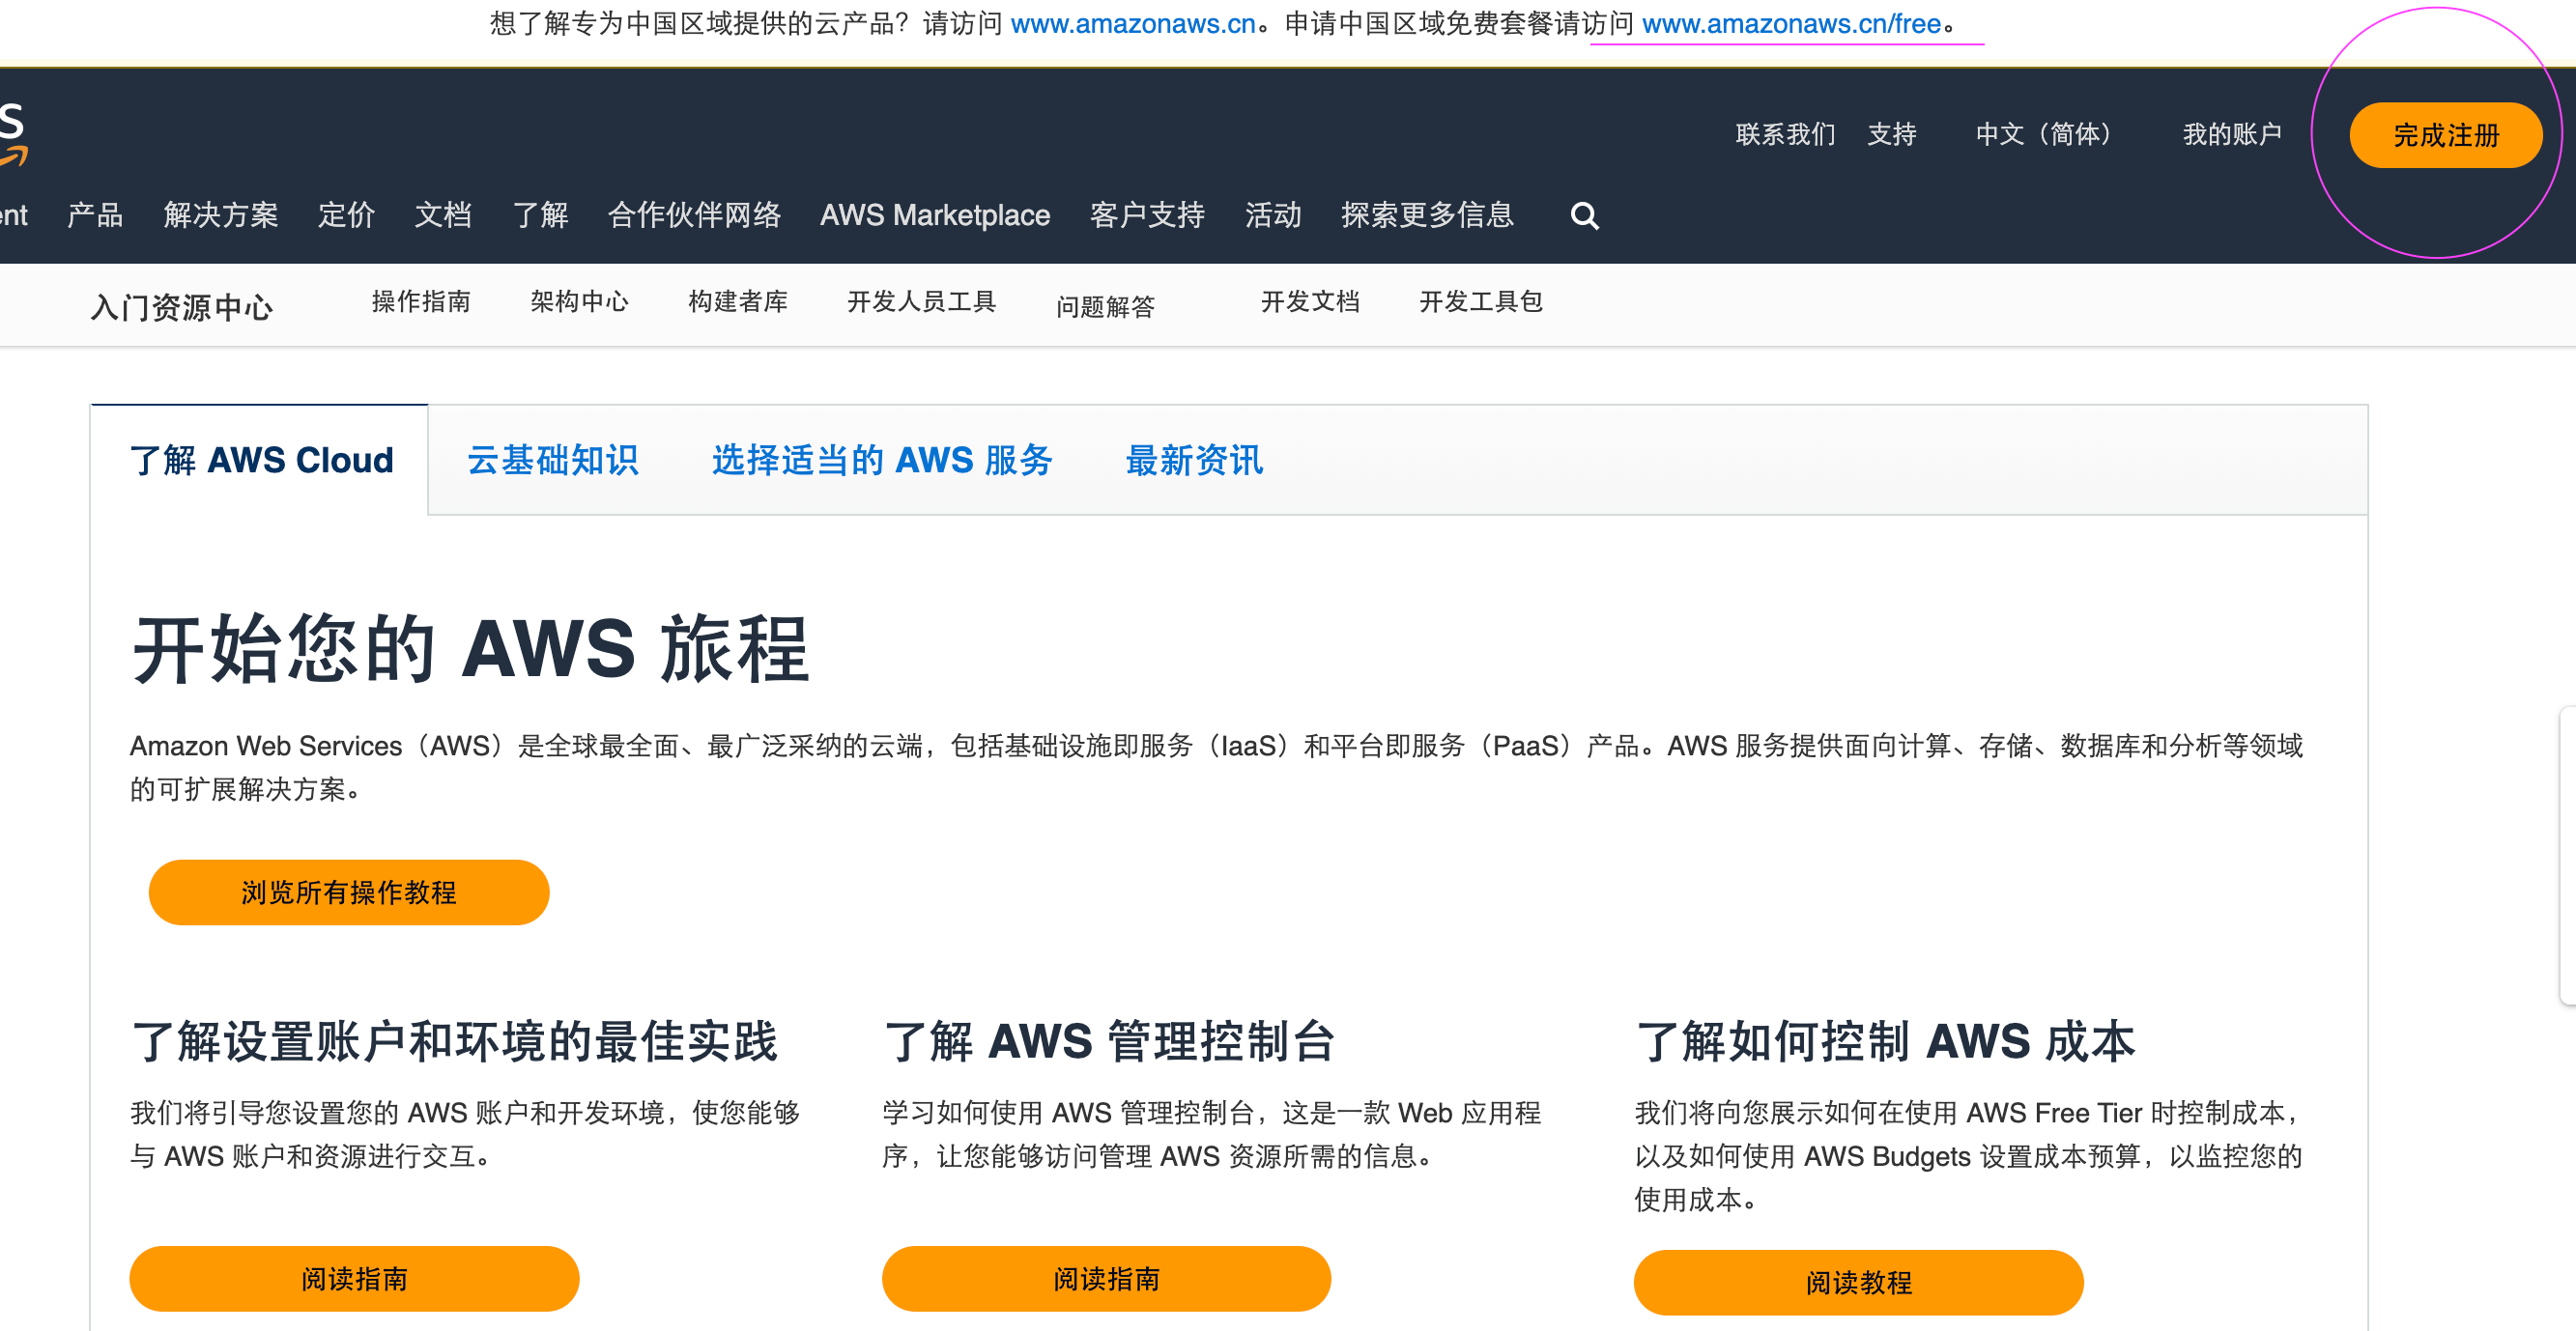2576x1331 pixels.
Task: Click heading 了解设置账户和环境的最佳实践
Action: [454, 1041]
